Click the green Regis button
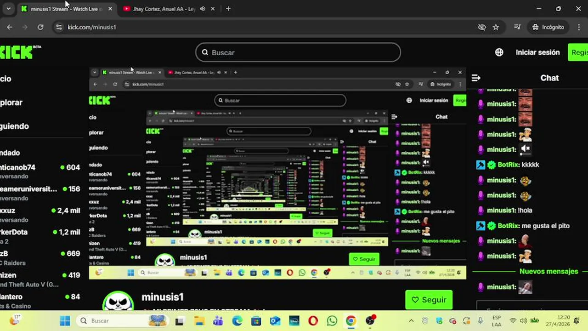This screenshot has width=588, height=331. click(578, 52)
